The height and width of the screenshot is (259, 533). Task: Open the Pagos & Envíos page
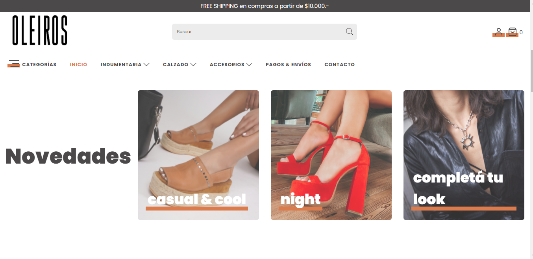(288, 64)
